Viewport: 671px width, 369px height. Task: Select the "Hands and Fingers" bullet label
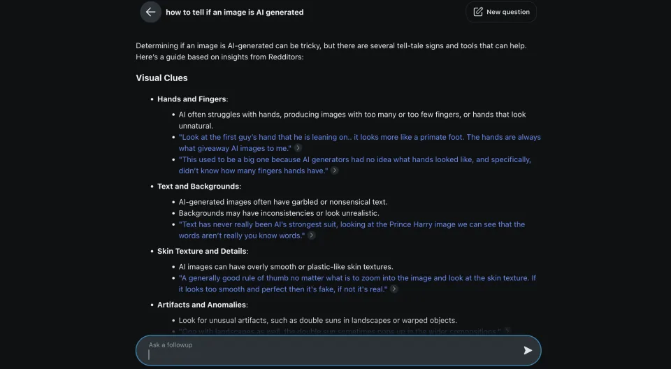pos(192,99)
